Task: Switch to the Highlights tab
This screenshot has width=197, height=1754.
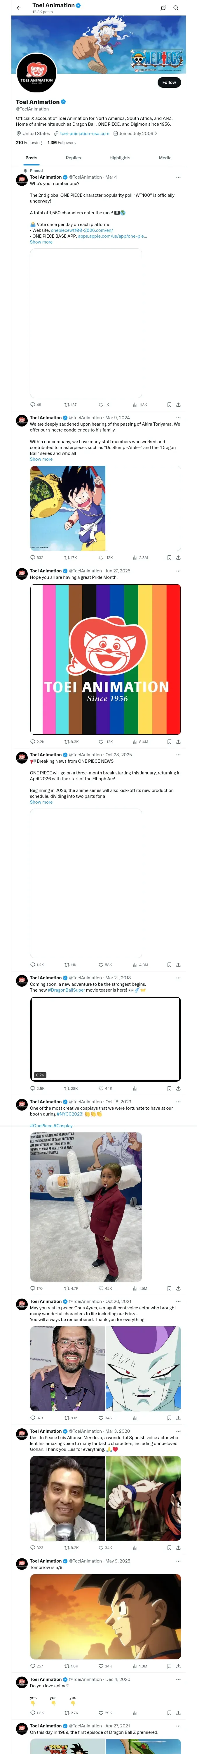Action: coord(120,158)
